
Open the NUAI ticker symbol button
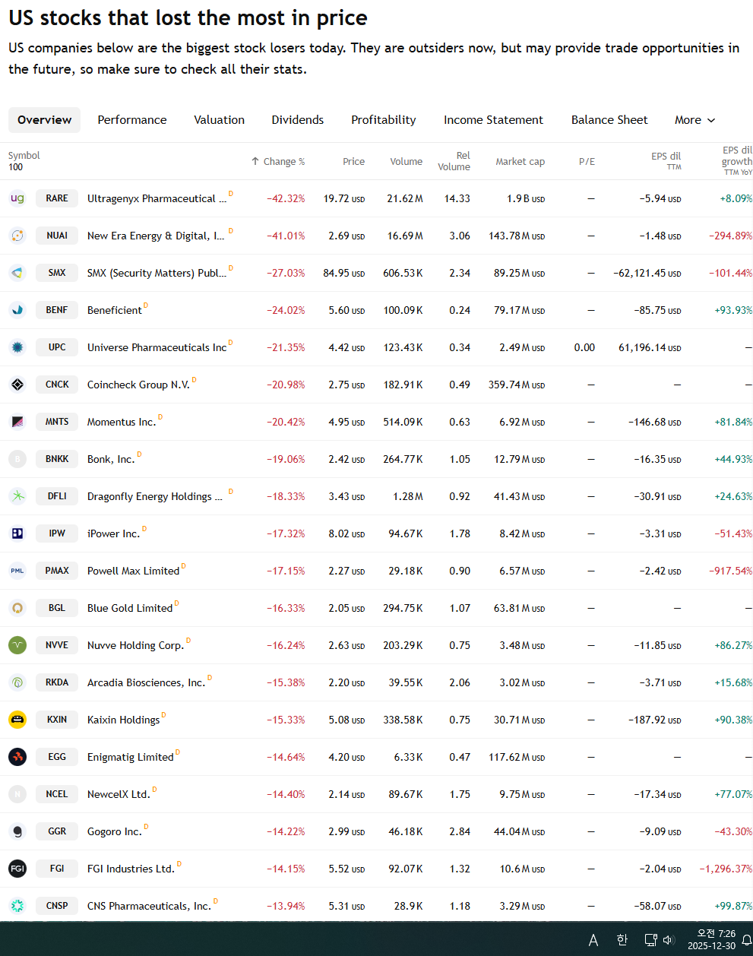click(57, 236)
